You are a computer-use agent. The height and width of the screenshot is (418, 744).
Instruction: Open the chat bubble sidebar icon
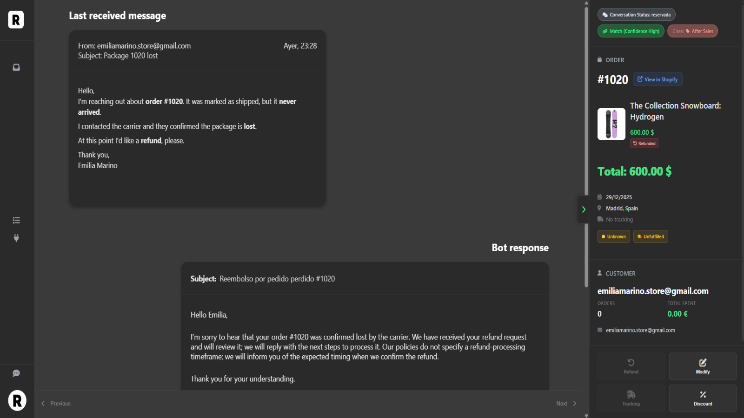[x=16, y=373]
